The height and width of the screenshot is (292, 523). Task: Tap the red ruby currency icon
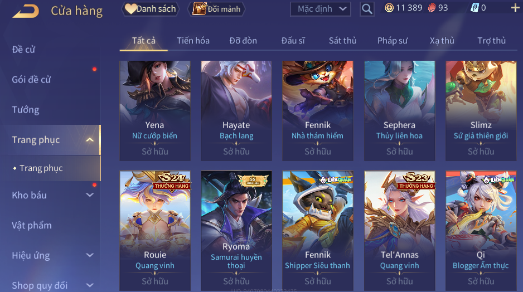point(432,8)
